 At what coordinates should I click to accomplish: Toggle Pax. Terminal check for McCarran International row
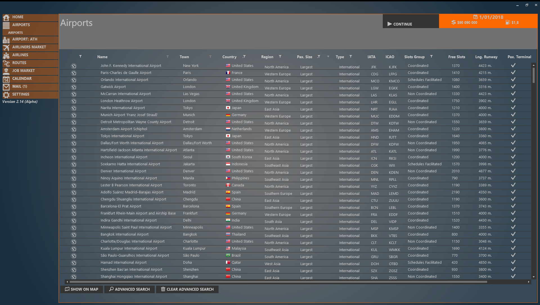pyautogui.click(x=513, y=93)
